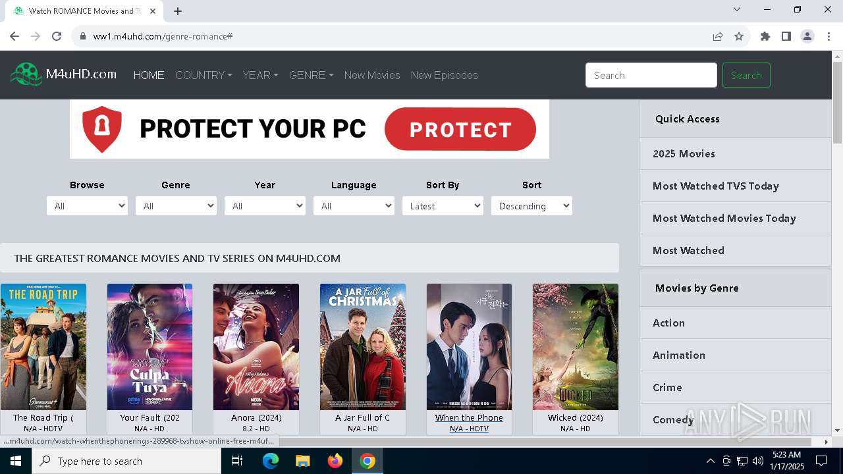This screenshot has width=843, height=474.
Task: Launch Microsoft Edge from the taskbar
Action: coord(271,461)
